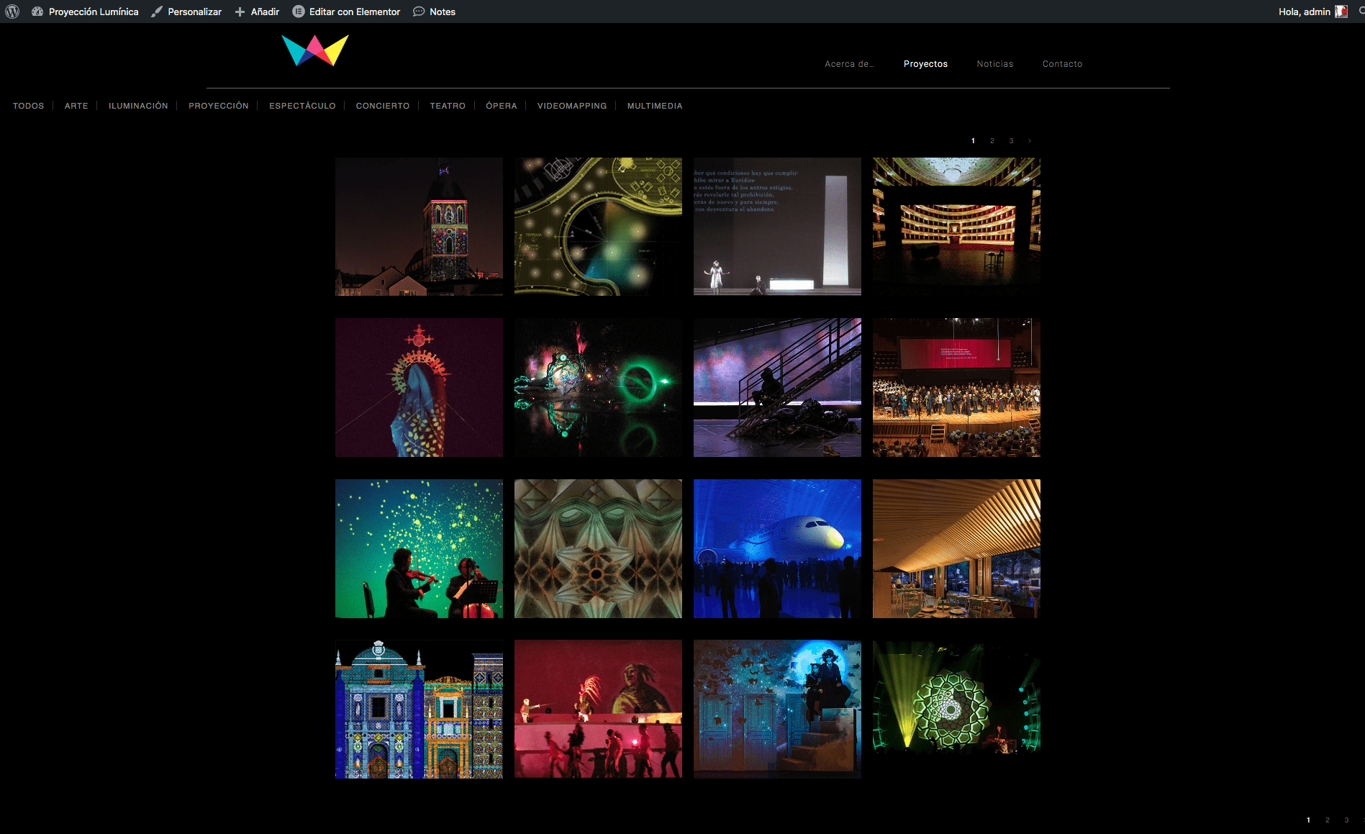Click the WordPress logo icon

12,12
